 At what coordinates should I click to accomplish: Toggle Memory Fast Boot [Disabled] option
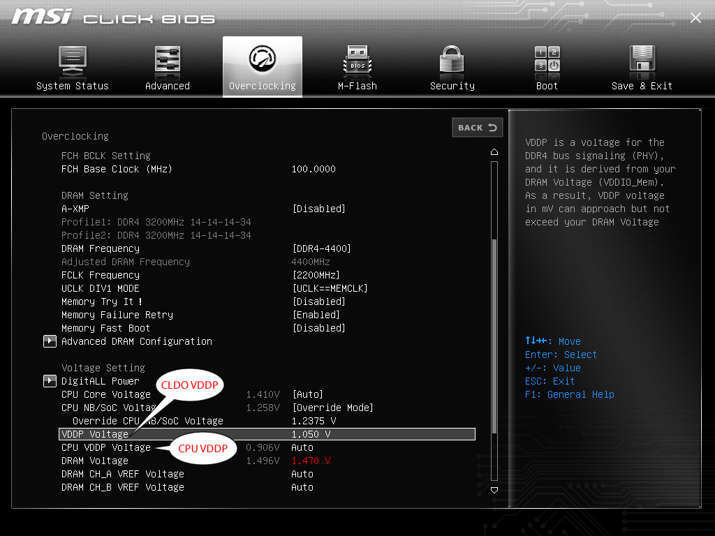(318, 328)
